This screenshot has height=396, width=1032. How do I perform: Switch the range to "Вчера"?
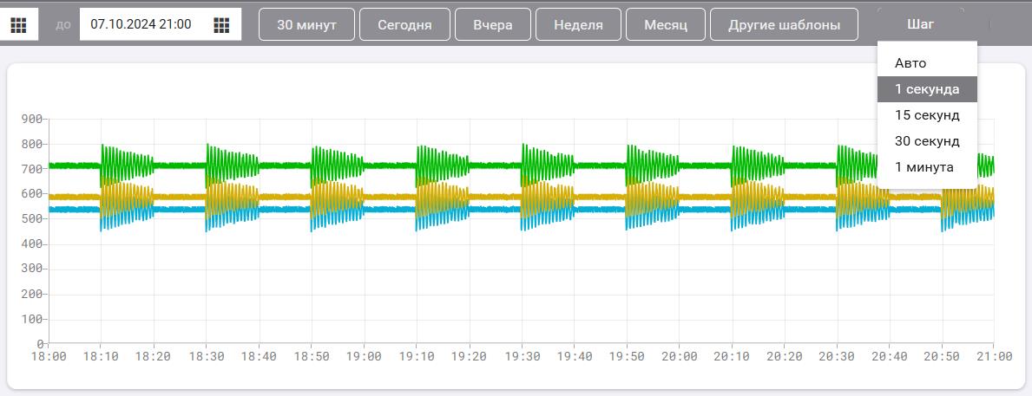pos(492,25)
